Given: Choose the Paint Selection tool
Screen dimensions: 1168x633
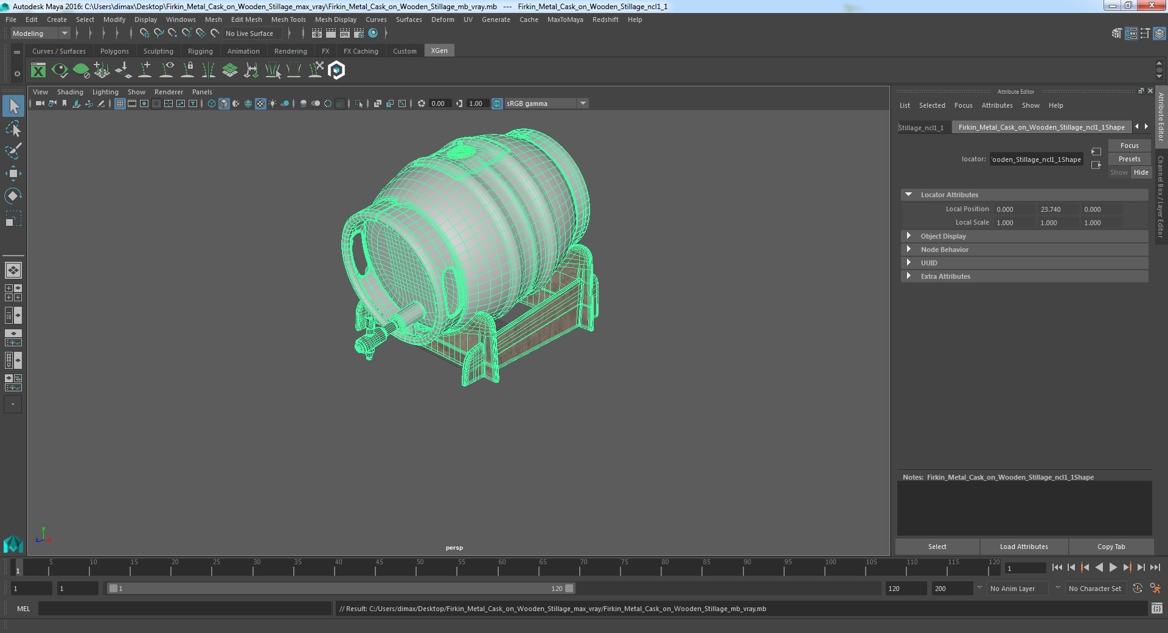Looking at the screenshot, I should [13, 151].
